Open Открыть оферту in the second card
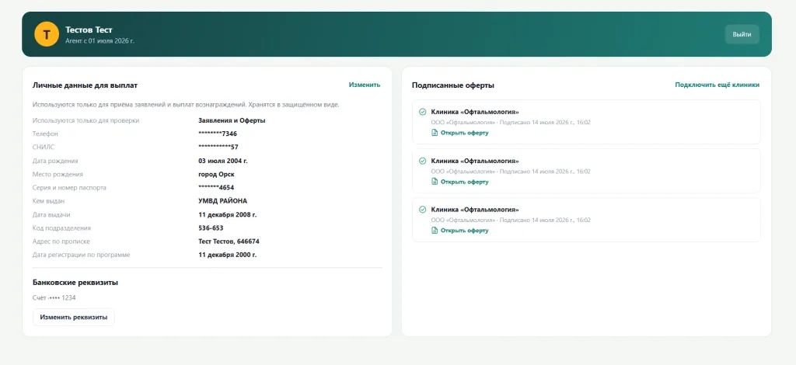 point(465,182)
